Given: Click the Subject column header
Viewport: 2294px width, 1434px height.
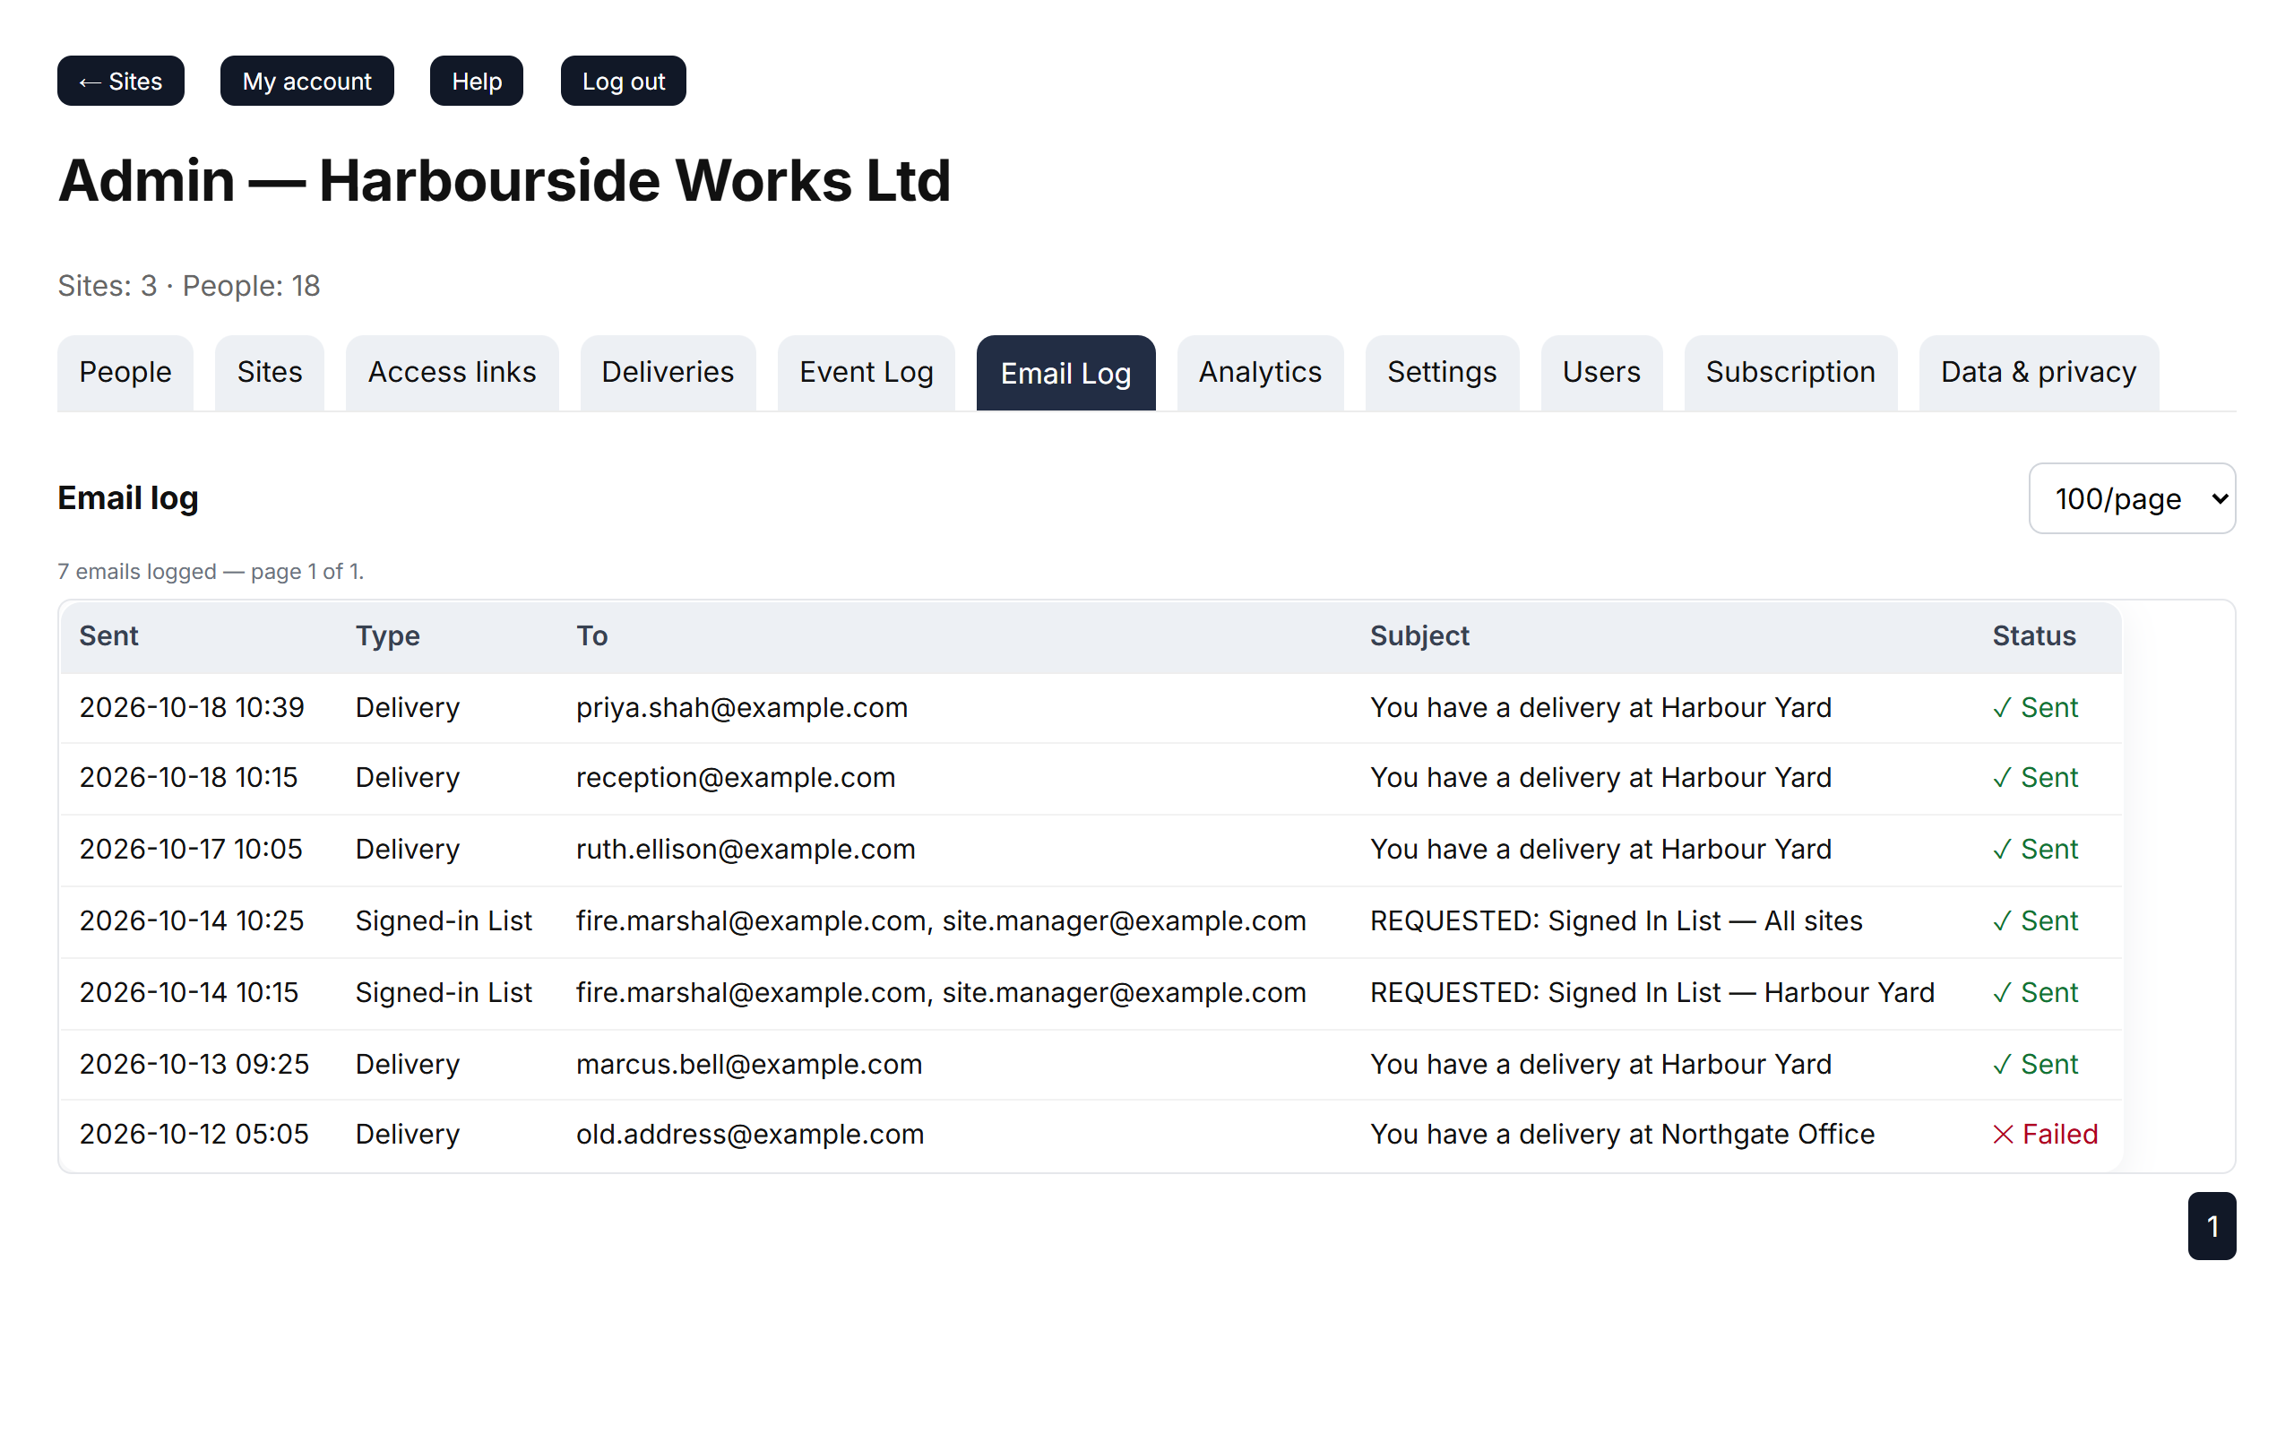Looking at the screenshot, I should pyautogui.click(x=1419, y=635).
